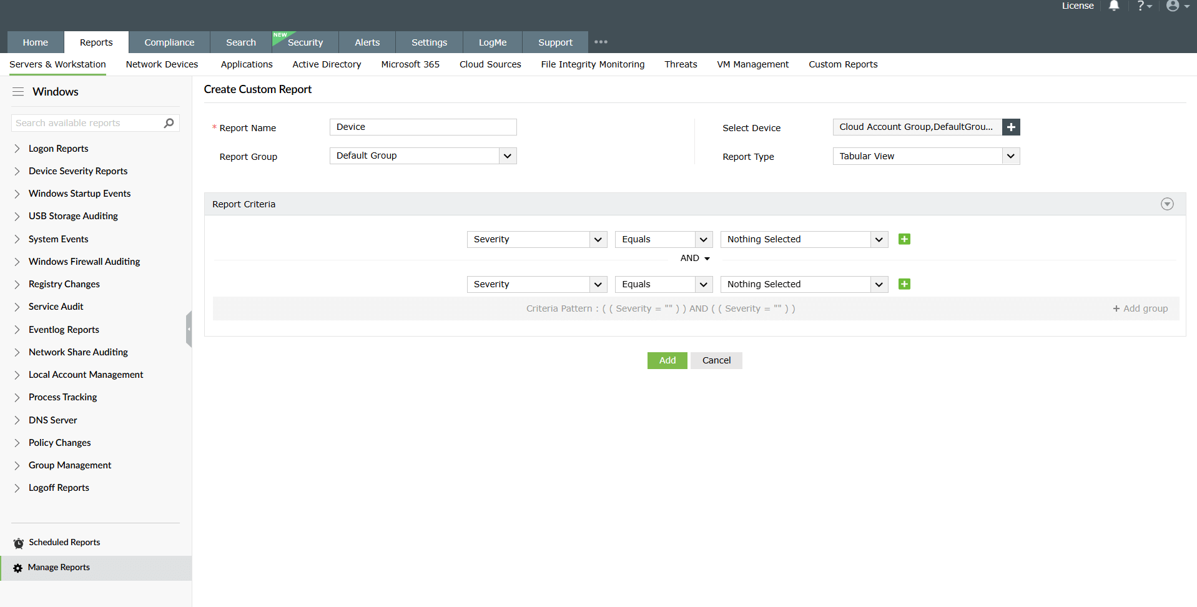1197x607 pixels.
Task: Show more tabs via three dots icon
Action: click(x=601, y=42)
